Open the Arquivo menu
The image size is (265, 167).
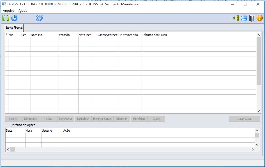pos(9,11)
